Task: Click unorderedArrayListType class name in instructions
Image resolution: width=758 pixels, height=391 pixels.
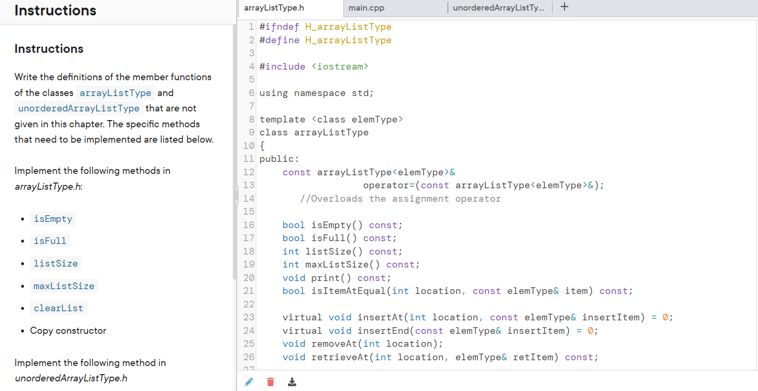Action: pos(79,108)
